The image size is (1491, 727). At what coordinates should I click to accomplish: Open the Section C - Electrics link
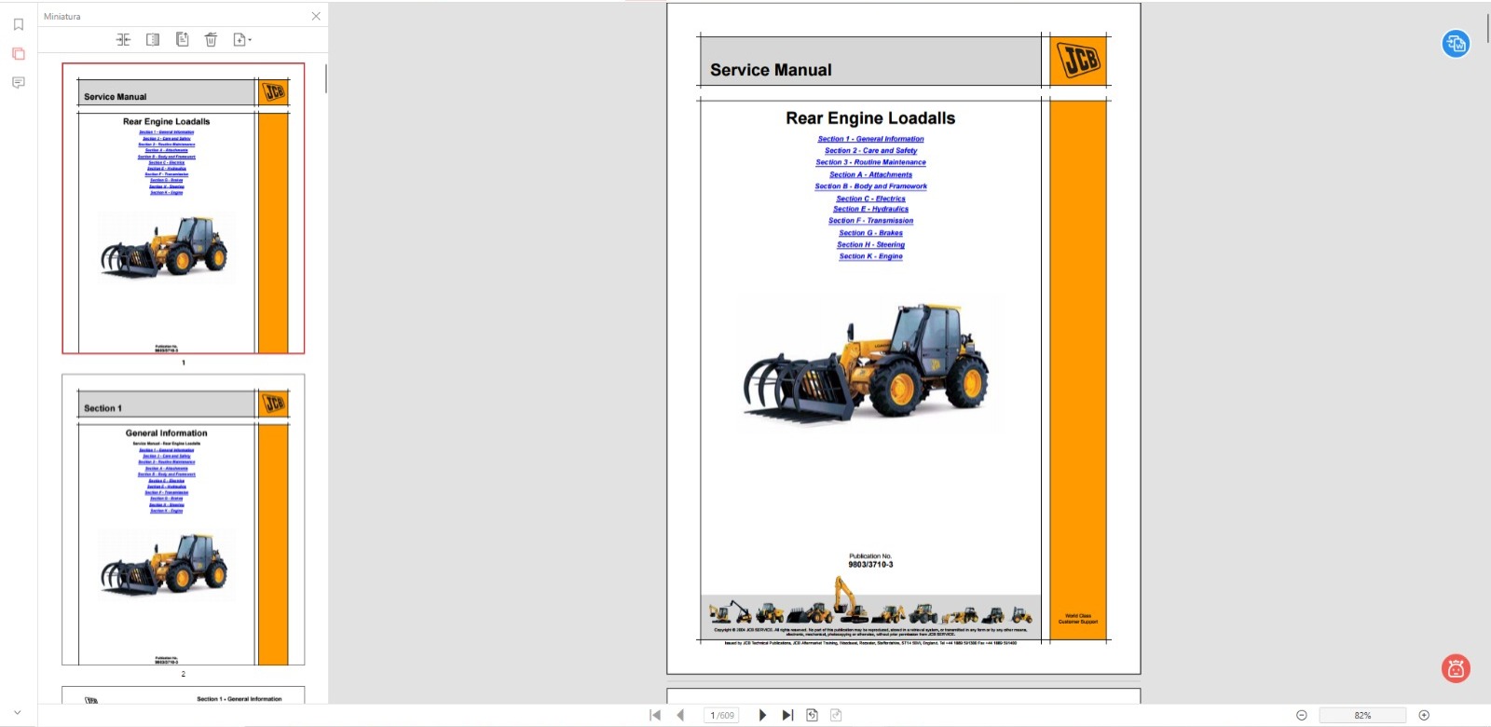pos(870,199)
